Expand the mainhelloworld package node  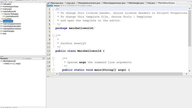[x=3, y=16]
